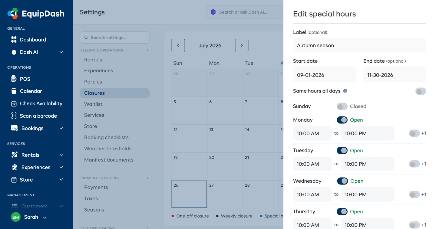Collapse the Selling & Operations section
This screenshot has width=436, height=229.
click(x=147, y=50)
